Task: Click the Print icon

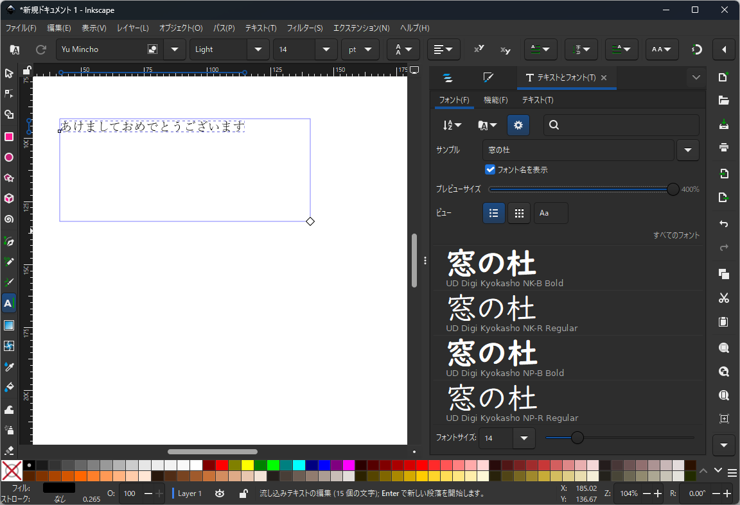Action: click(723, 148)
